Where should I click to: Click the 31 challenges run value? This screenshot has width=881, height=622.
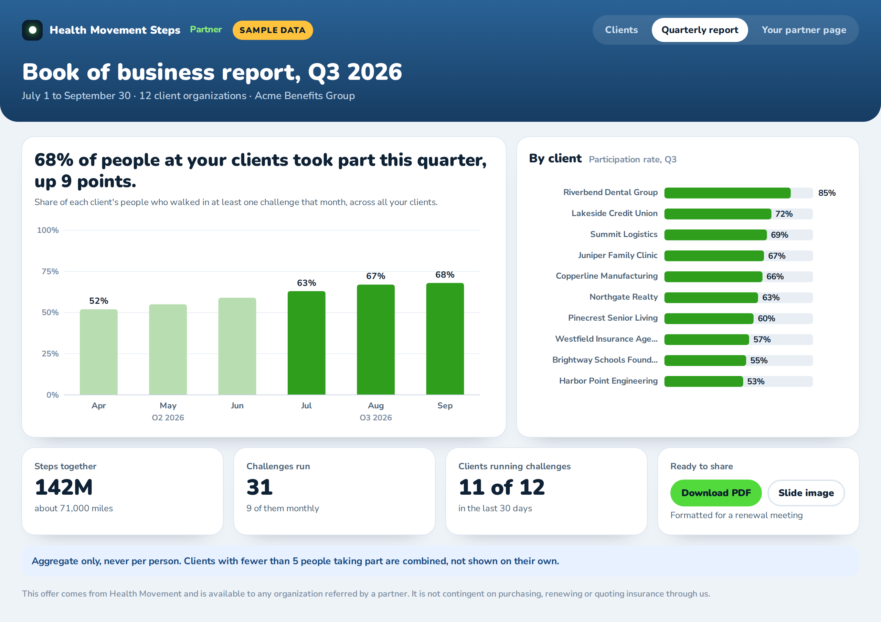pos(259,487)
